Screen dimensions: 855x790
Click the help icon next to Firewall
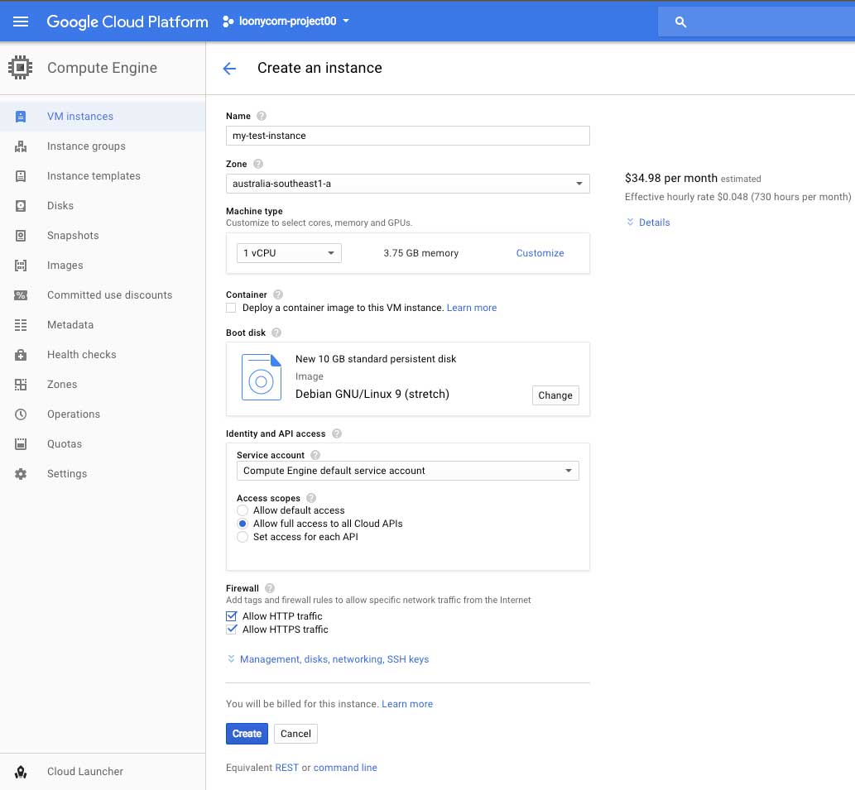coord(270,588)
